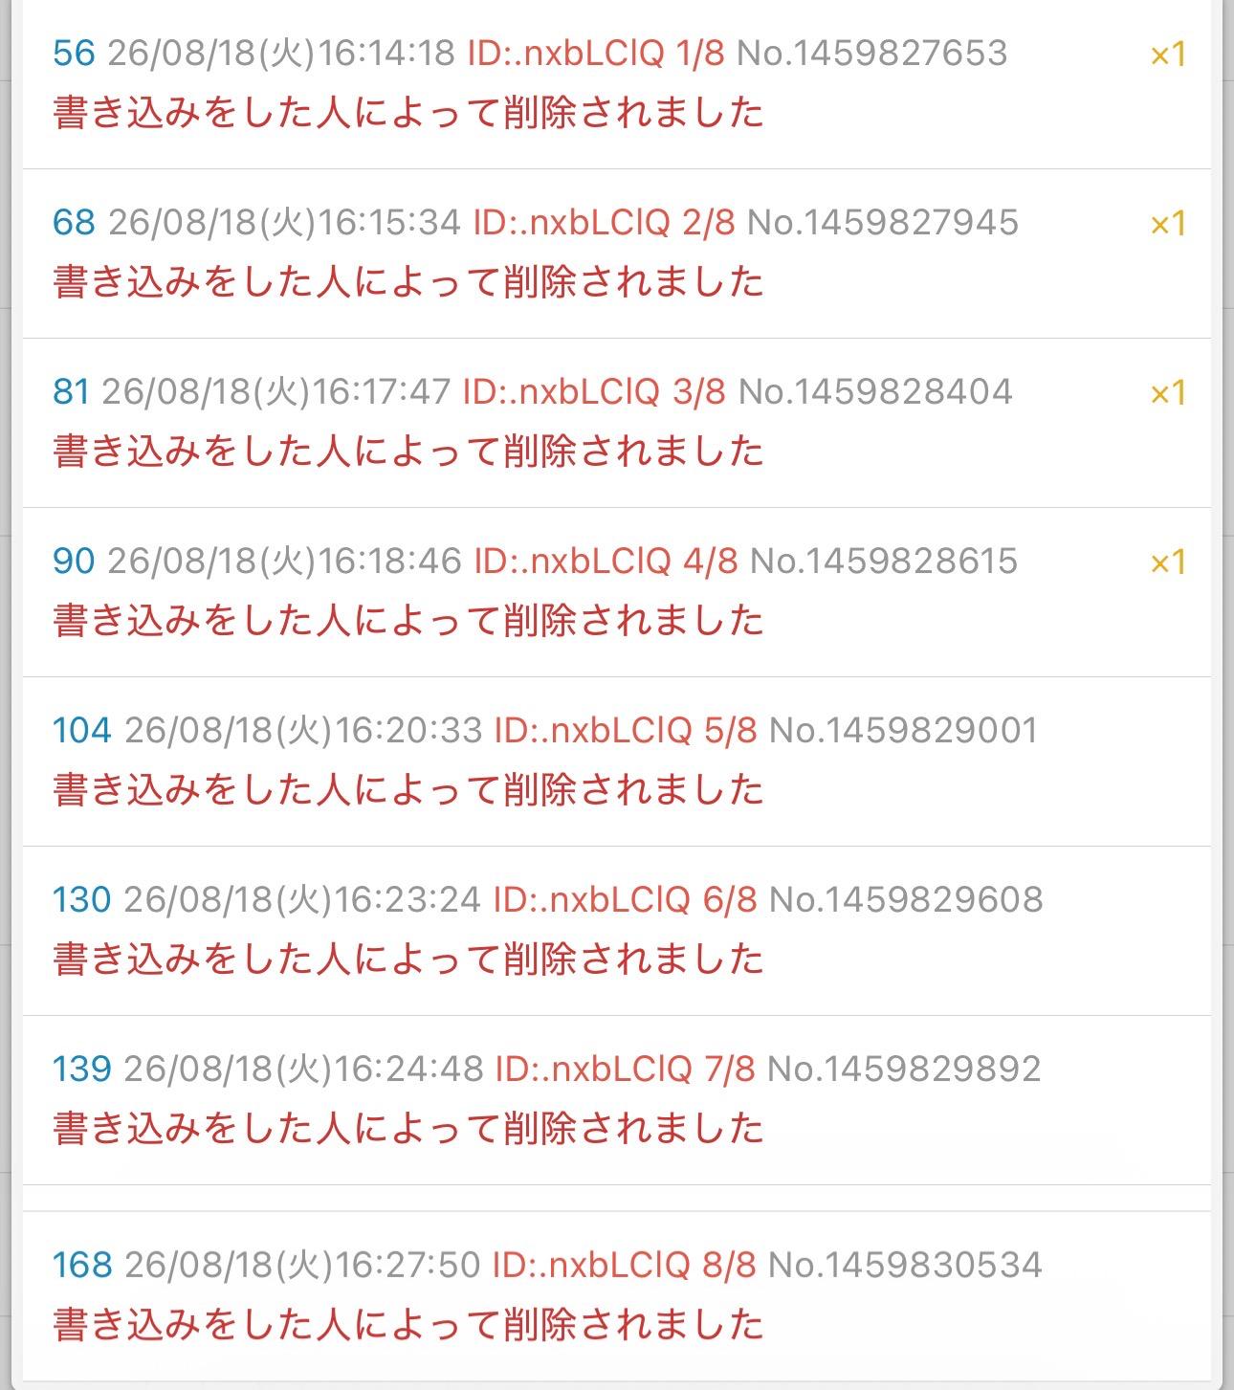Viewport: 1234px width, 1390px height.
Task: Open post number 104 link
Action: 82,730
